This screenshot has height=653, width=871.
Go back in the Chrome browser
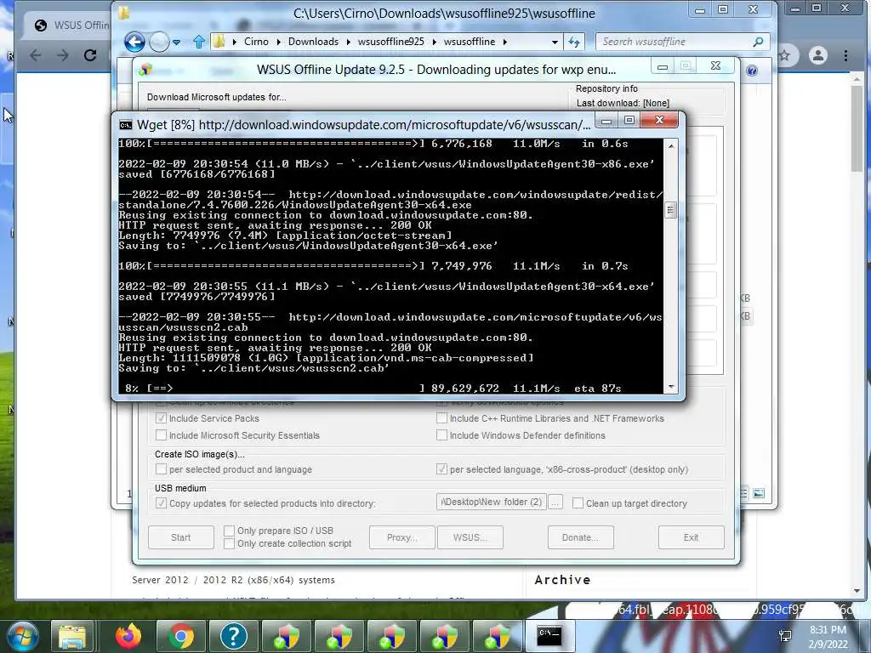[x=36, y=55]
